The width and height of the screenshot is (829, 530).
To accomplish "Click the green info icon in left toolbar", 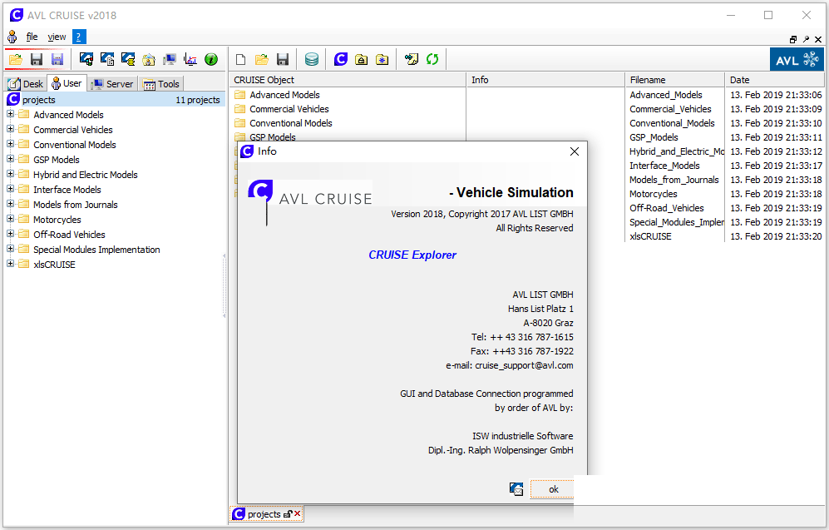I will coord(211,59).
